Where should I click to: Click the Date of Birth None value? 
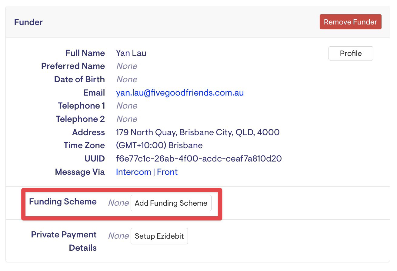click(x=127, y=79)
